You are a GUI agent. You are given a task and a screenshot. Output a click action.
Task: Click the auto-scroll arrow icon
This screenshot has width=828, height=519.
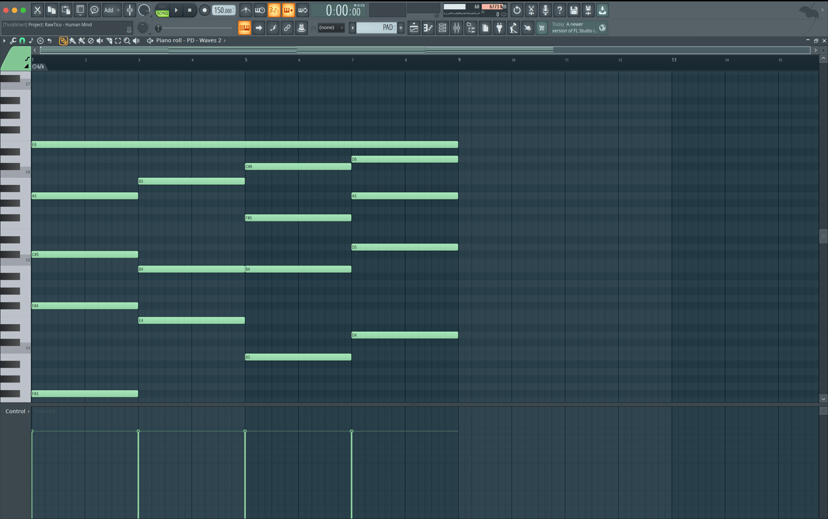pos(259,28)
